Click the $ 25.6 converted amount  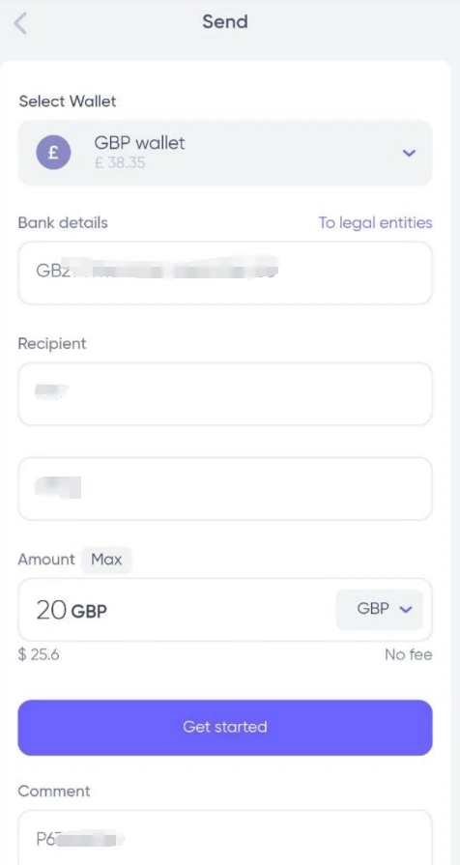pyautogui.click(x=39, y=655)
